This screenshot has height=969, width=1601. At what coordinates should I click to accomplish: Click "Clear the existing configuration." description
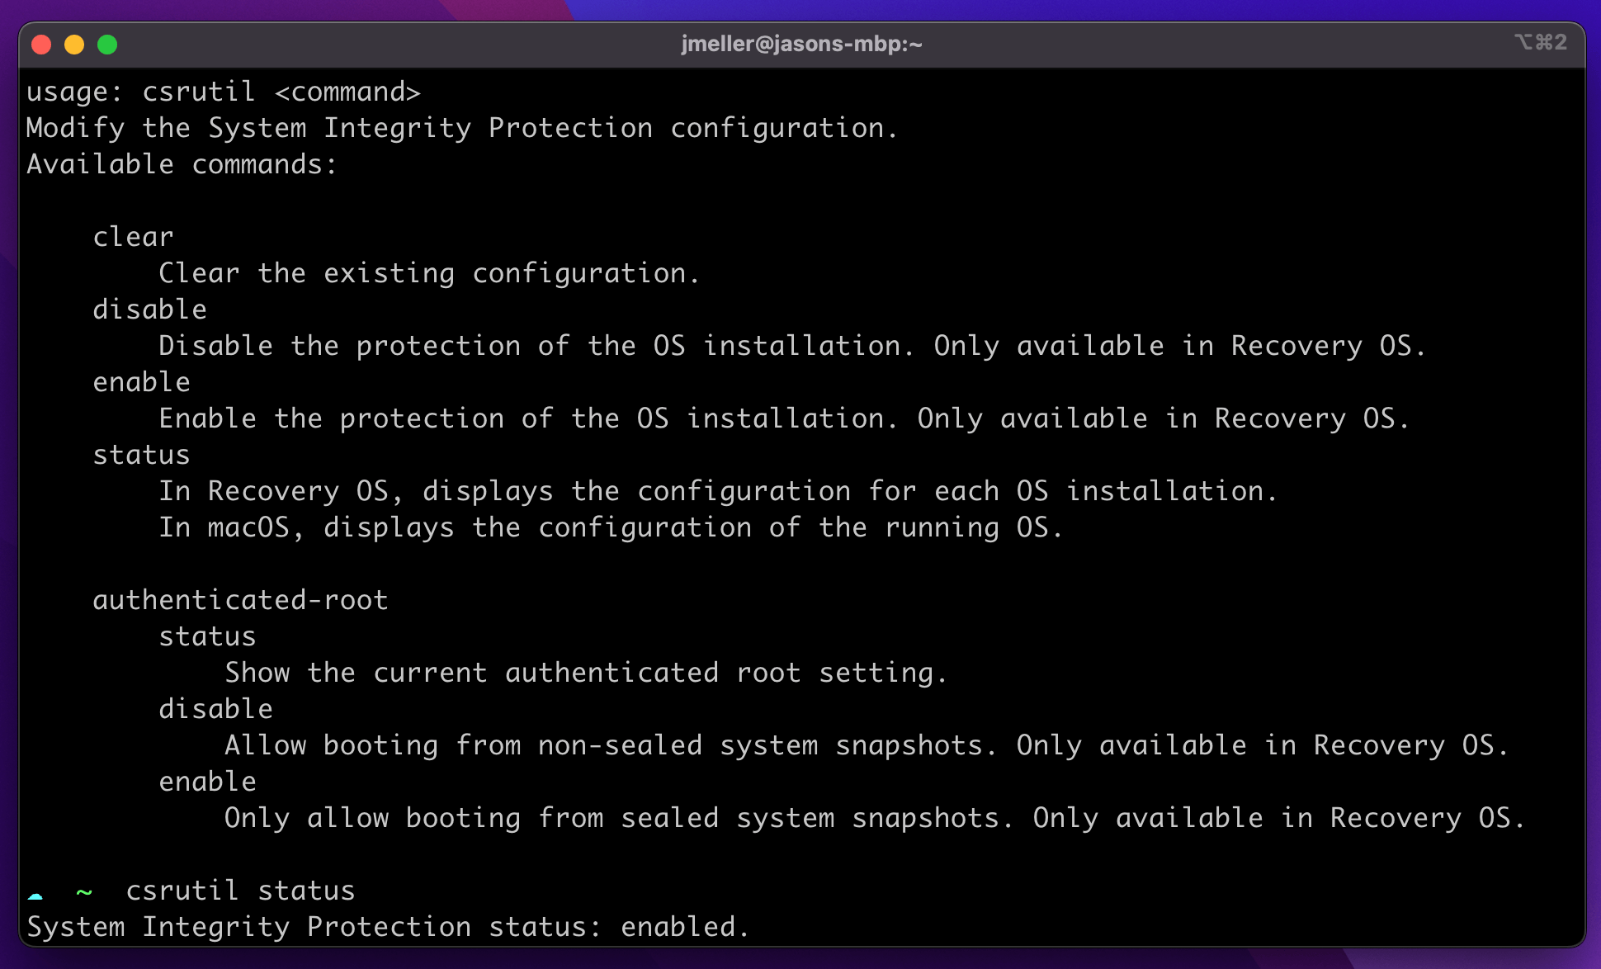point(429,273)
